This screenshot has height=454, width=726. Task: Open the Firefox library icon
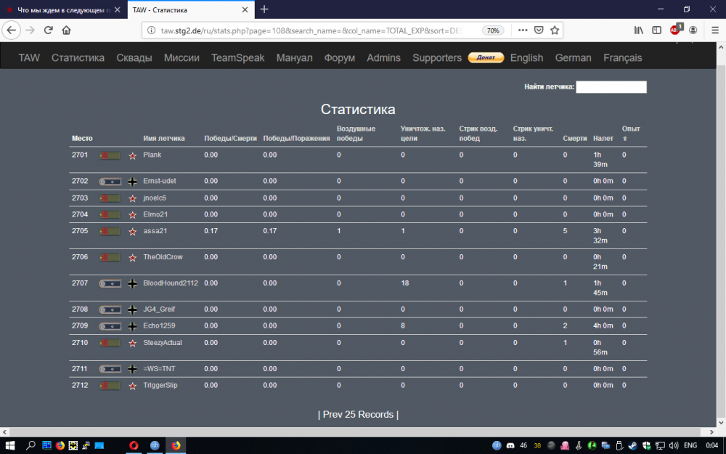click(639, 30)
